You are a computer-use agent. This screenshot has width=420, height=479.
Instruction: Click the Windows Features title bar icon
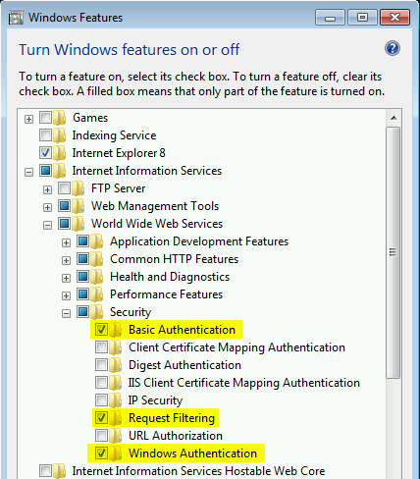(16, 18)
